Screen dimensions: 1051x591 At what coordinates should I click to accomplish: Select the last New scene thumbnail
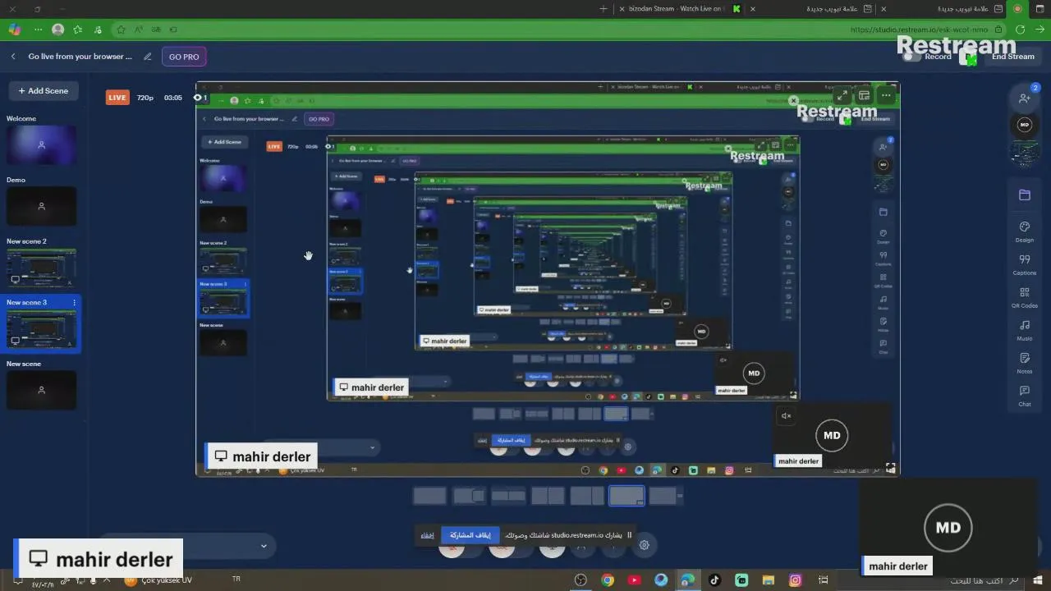click(x=42, y=390)
